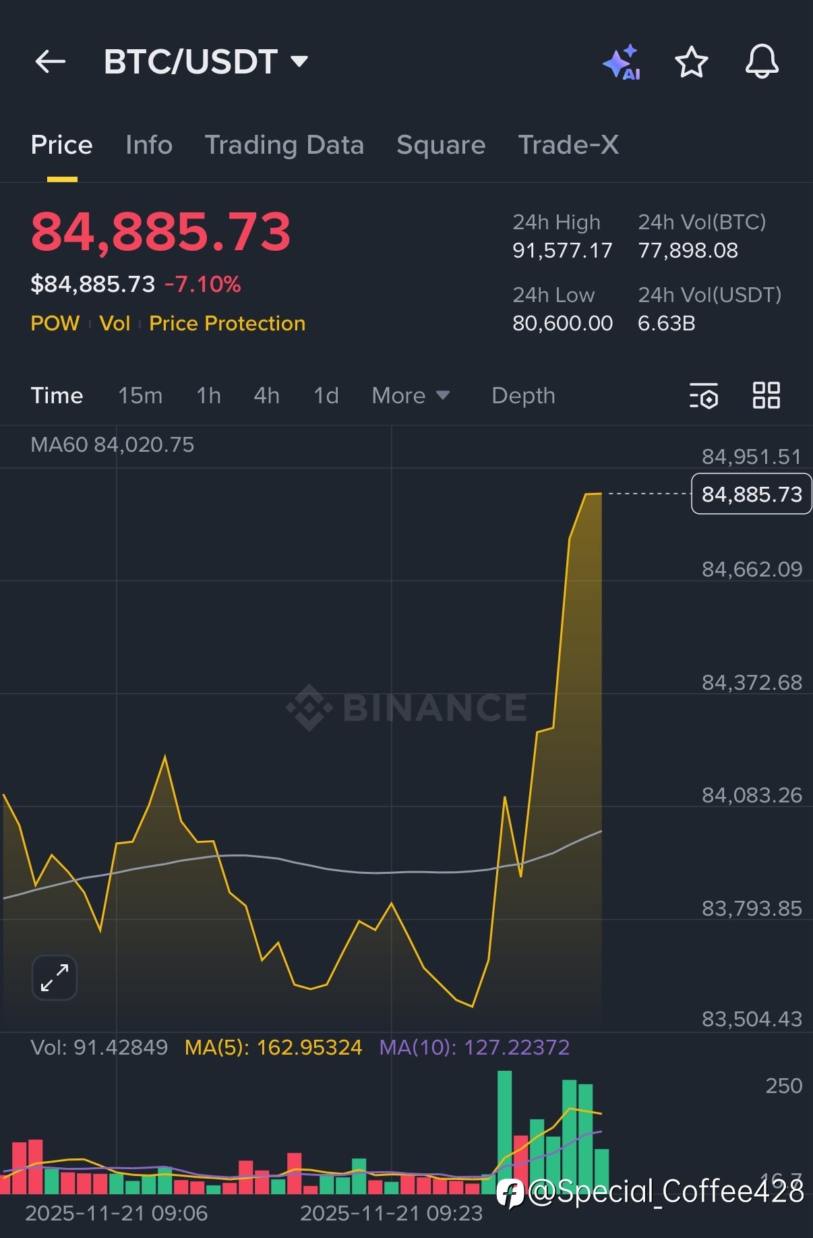Switch to the Info tab

click(x=149, y=145)
